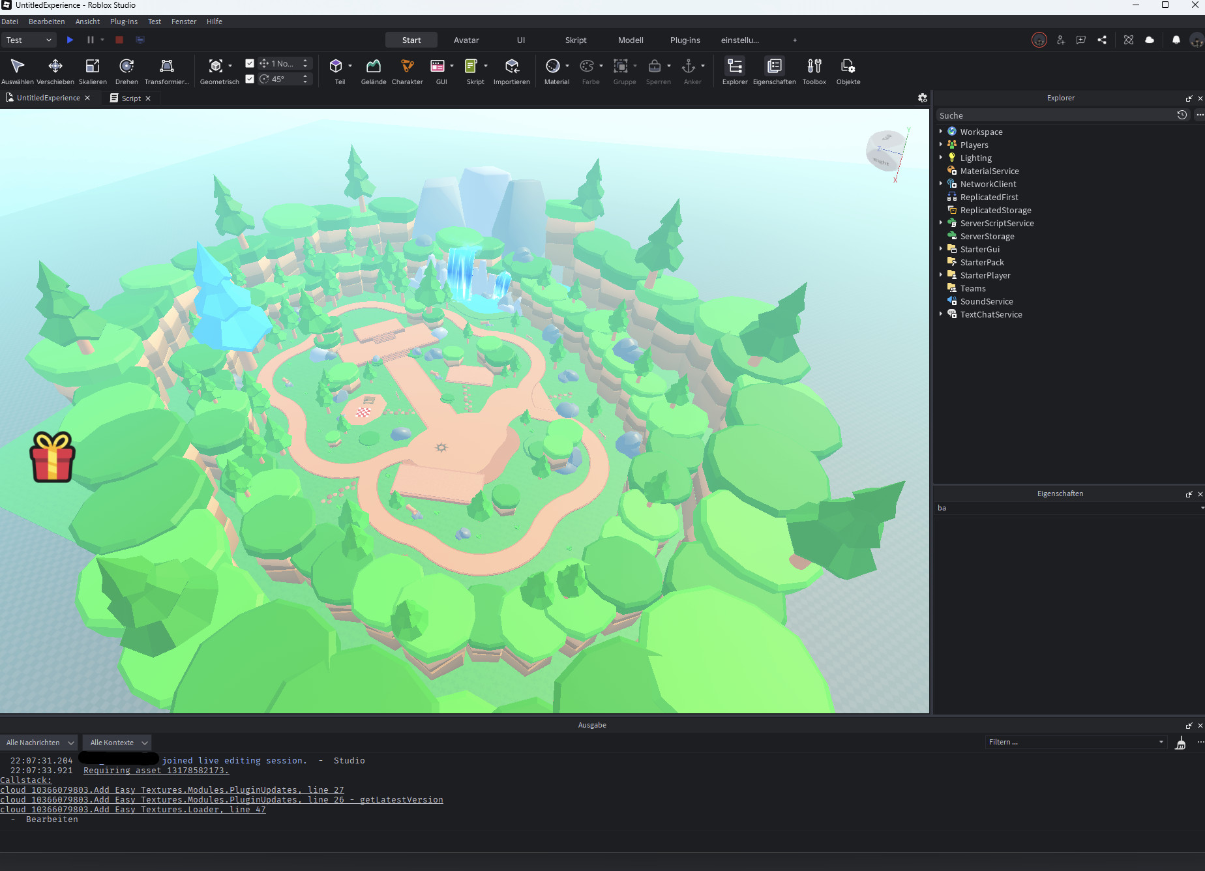Click the blue Play test button
The width and height of the screenshot is (1205, 871).
click(70, 40)
